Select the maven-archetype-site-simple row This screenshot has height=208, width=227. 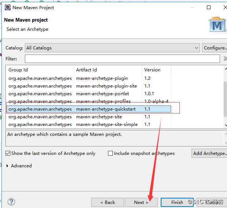click(x=89, y=125)
